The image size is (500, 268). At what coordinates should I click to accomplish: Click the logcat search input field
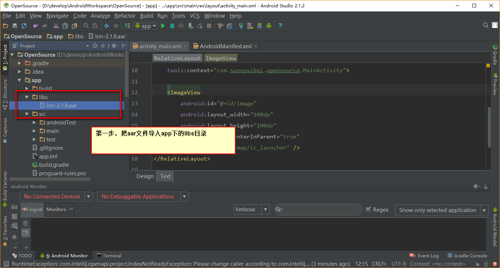(x=318, y=209)
